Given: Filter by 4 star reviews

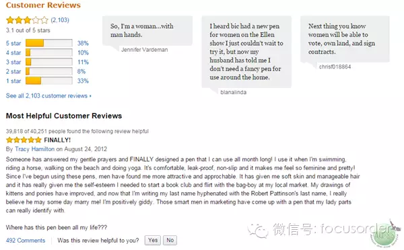Looking at the screenshot, I should pos(13,52).
